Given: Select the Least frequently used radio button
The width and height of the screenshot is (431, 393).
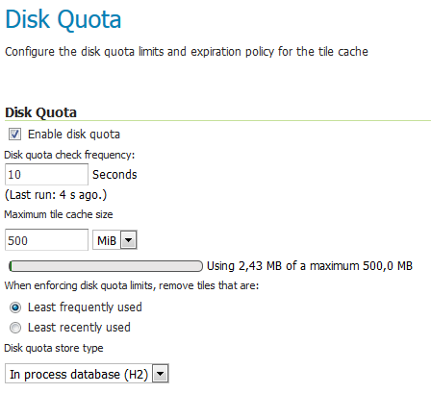Looking at the screenshot, I should tap(15, 307).
